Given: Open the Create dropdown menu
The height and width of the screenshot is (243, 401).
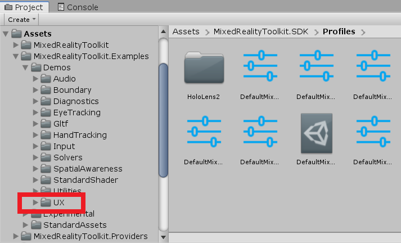Looking at the screenshot, I should (21, 20).
